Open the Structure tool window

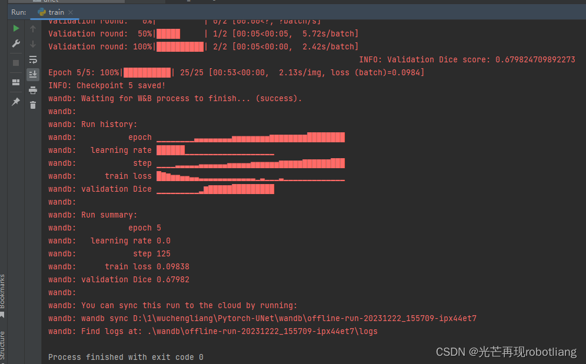pos(2,346)
